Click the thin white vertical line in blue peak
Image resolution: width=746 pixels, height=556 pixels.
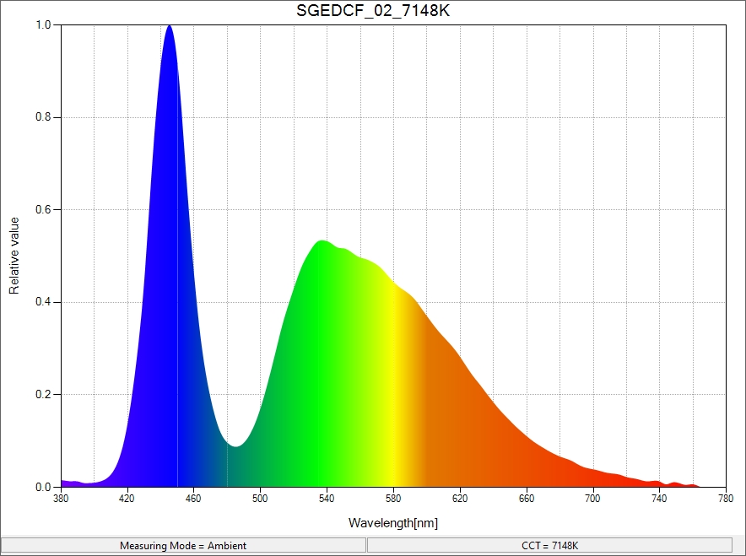click(177, 337)
